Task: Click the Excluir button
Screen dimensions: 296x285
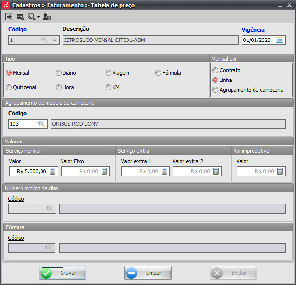Action: coord(233,273)
